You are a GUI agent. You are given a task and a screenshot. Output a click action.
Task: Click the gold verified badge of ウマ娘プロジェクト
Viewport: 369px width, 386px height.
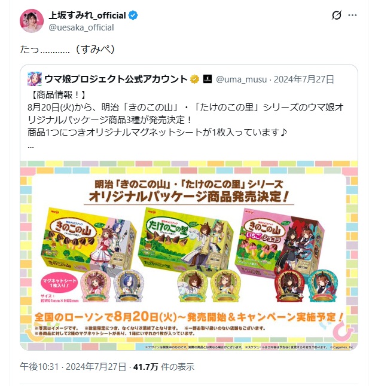click(194, 79)
